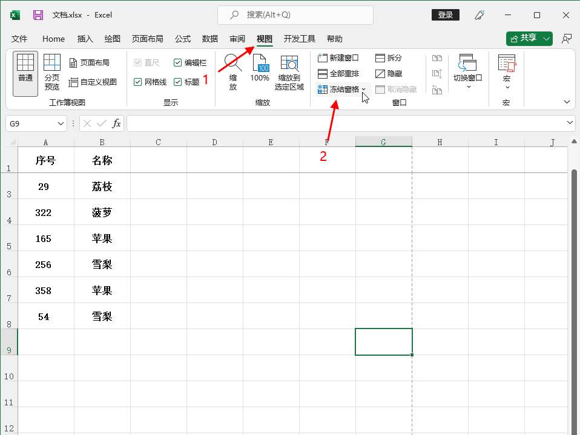Click the search box (搜索 Alt+Q)

295,15
